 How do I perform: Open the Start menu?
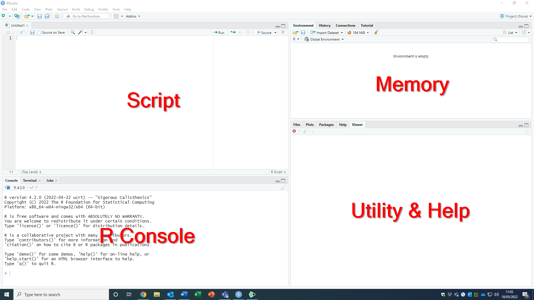[7, 294]
